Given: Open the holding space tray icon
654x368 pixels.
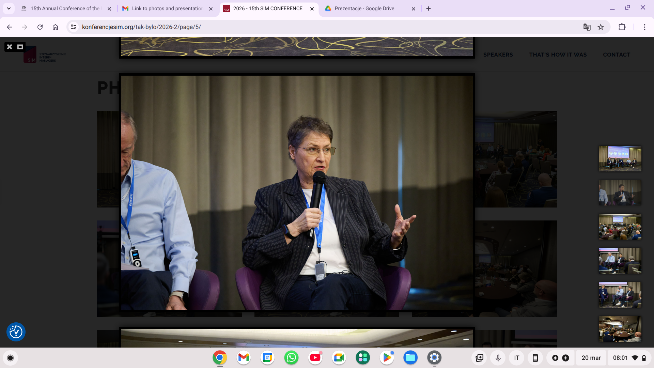Looking at the screenshot, I should (x=480, y=358).
